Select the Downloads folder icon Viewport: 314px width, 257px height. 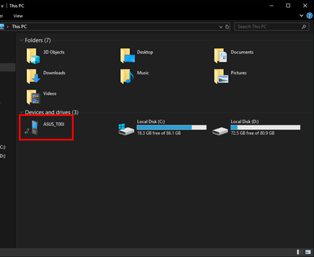point(33,77)
